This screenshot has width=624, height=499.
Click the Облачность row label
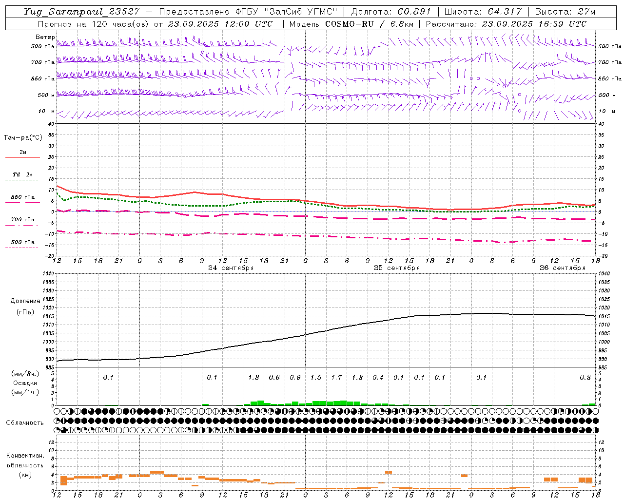(25, 423)
